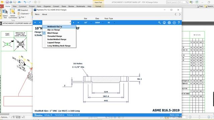Click the ASME B16.5-2019 label
The image size is (214, 120).
pyautogui.click(x=166, y=110)
